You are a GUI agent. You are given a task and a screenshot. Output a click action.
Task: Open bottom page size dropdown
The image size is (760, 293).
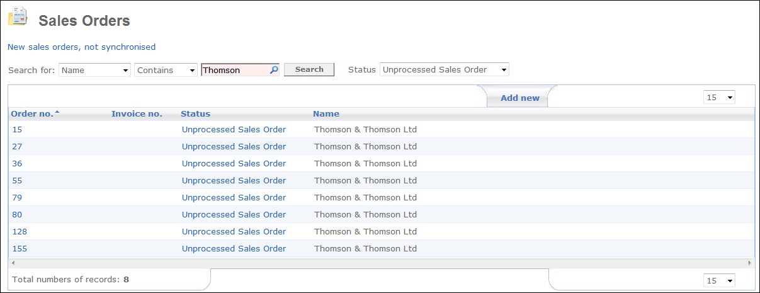point(720,280)
